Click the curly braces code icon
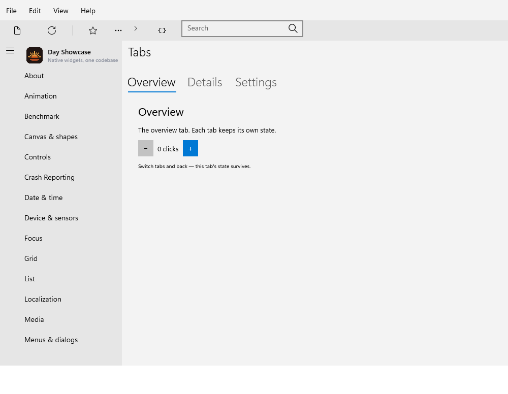 (x=162, y=30)
